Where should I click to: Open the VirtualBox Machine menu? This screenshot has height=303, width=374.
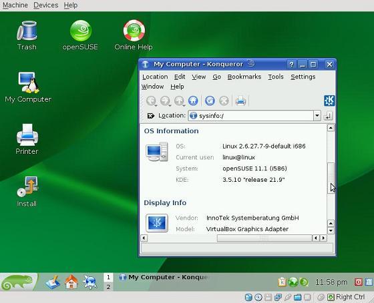pyautogui.click(x=15, y=5)
